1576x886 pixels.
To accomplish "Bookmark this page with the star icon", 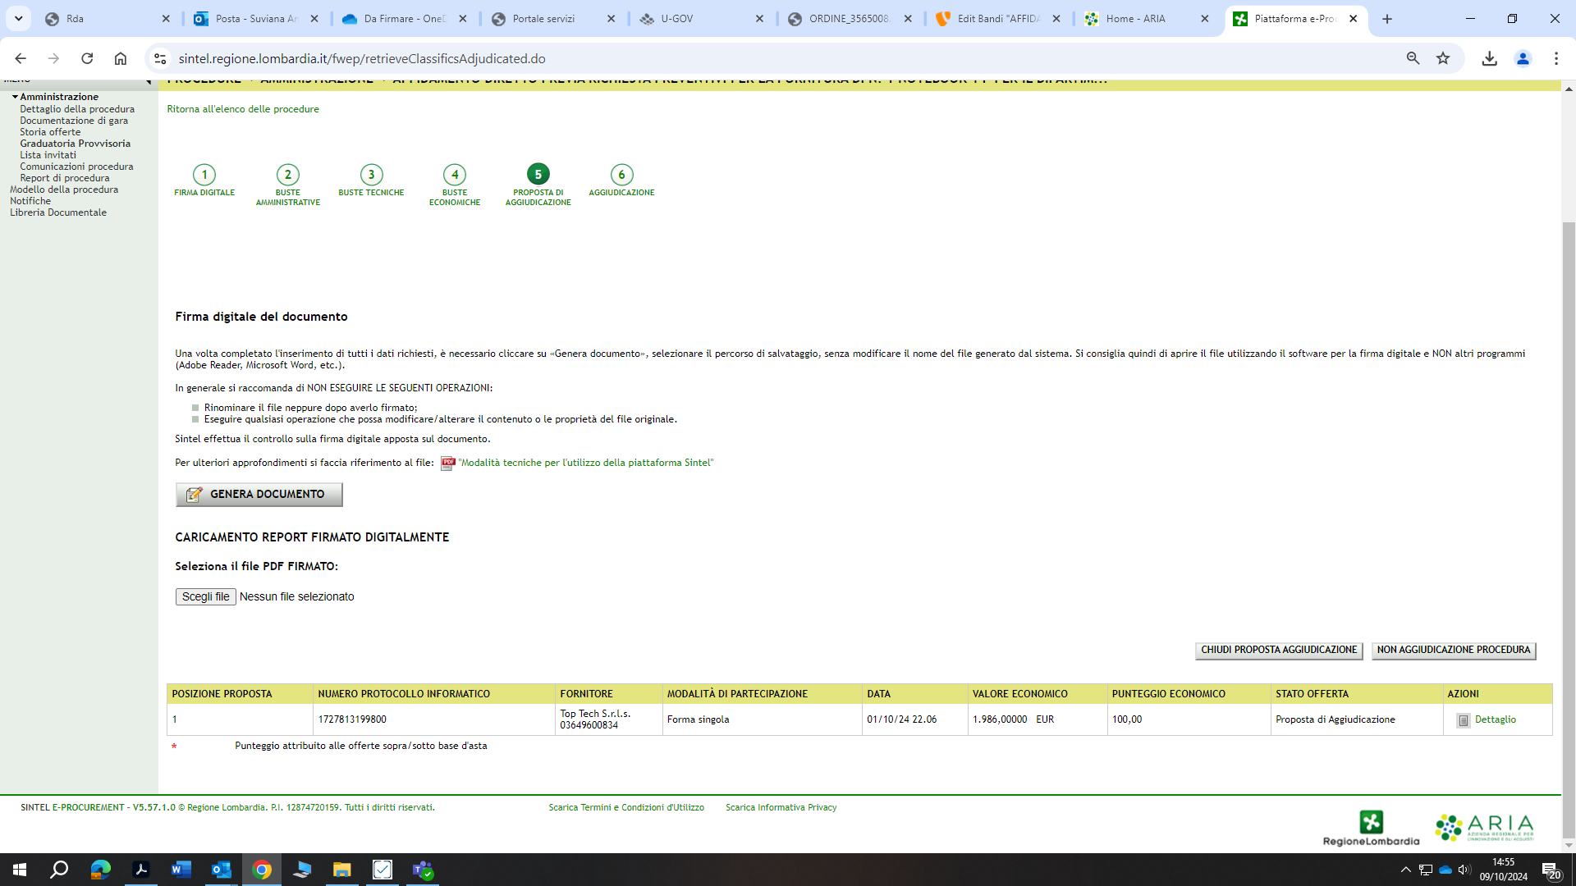I will (1443, 58).
